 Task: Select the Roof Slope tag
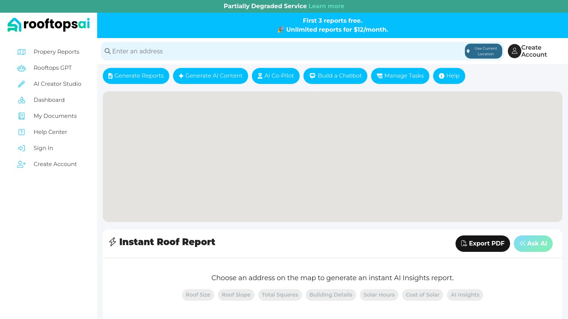pyautogui.click(x=236, y=295)
